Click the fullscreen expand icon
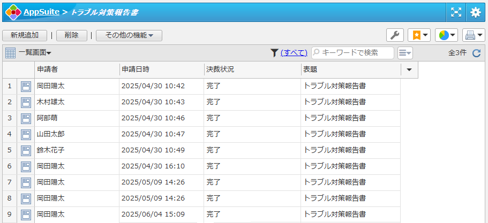The height and width of the screenshot is (223, 488). coord(456,12)
